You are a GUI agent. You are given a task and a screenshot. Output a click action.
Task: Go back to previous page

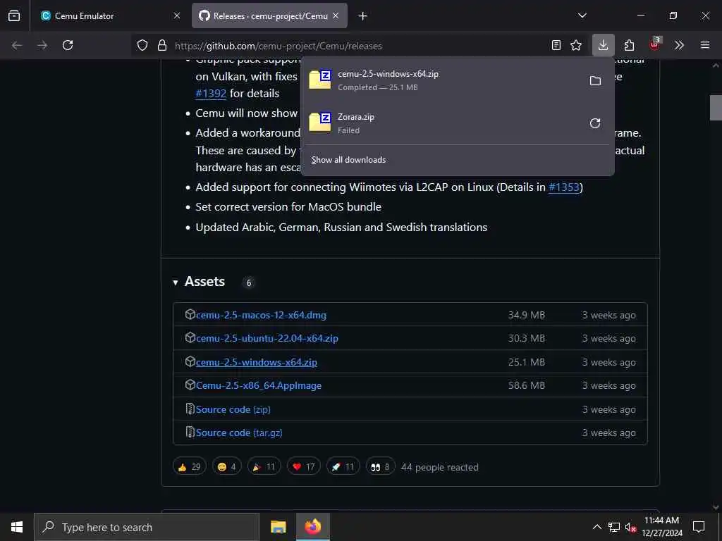click(17, 45)
